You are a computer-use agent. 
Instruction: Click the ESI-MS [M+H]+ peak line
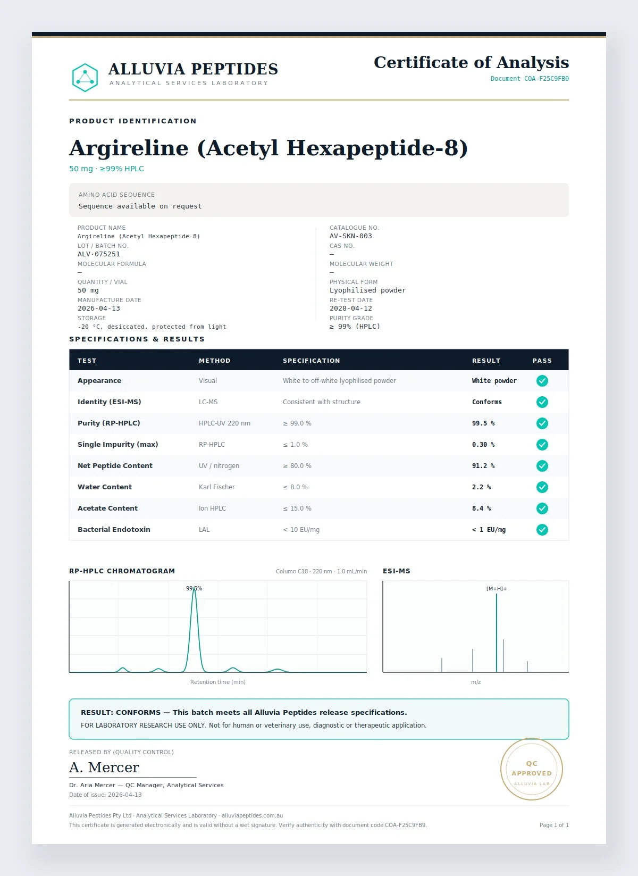(497, 633)
